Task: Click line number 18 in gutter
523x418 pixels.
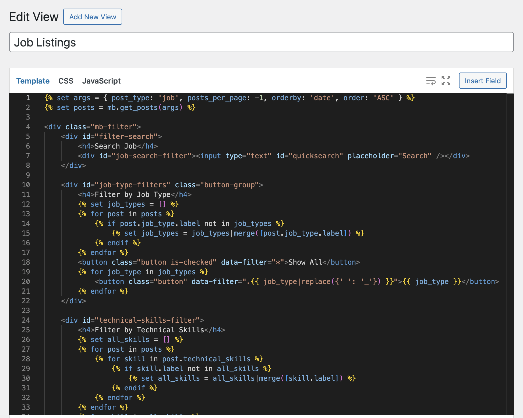Action: coord(26,262)
